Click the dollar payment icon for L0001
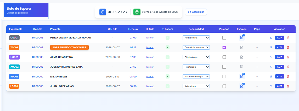Image resolution: width=299 pixels, height=111 pixels. [x=271, y=86]
